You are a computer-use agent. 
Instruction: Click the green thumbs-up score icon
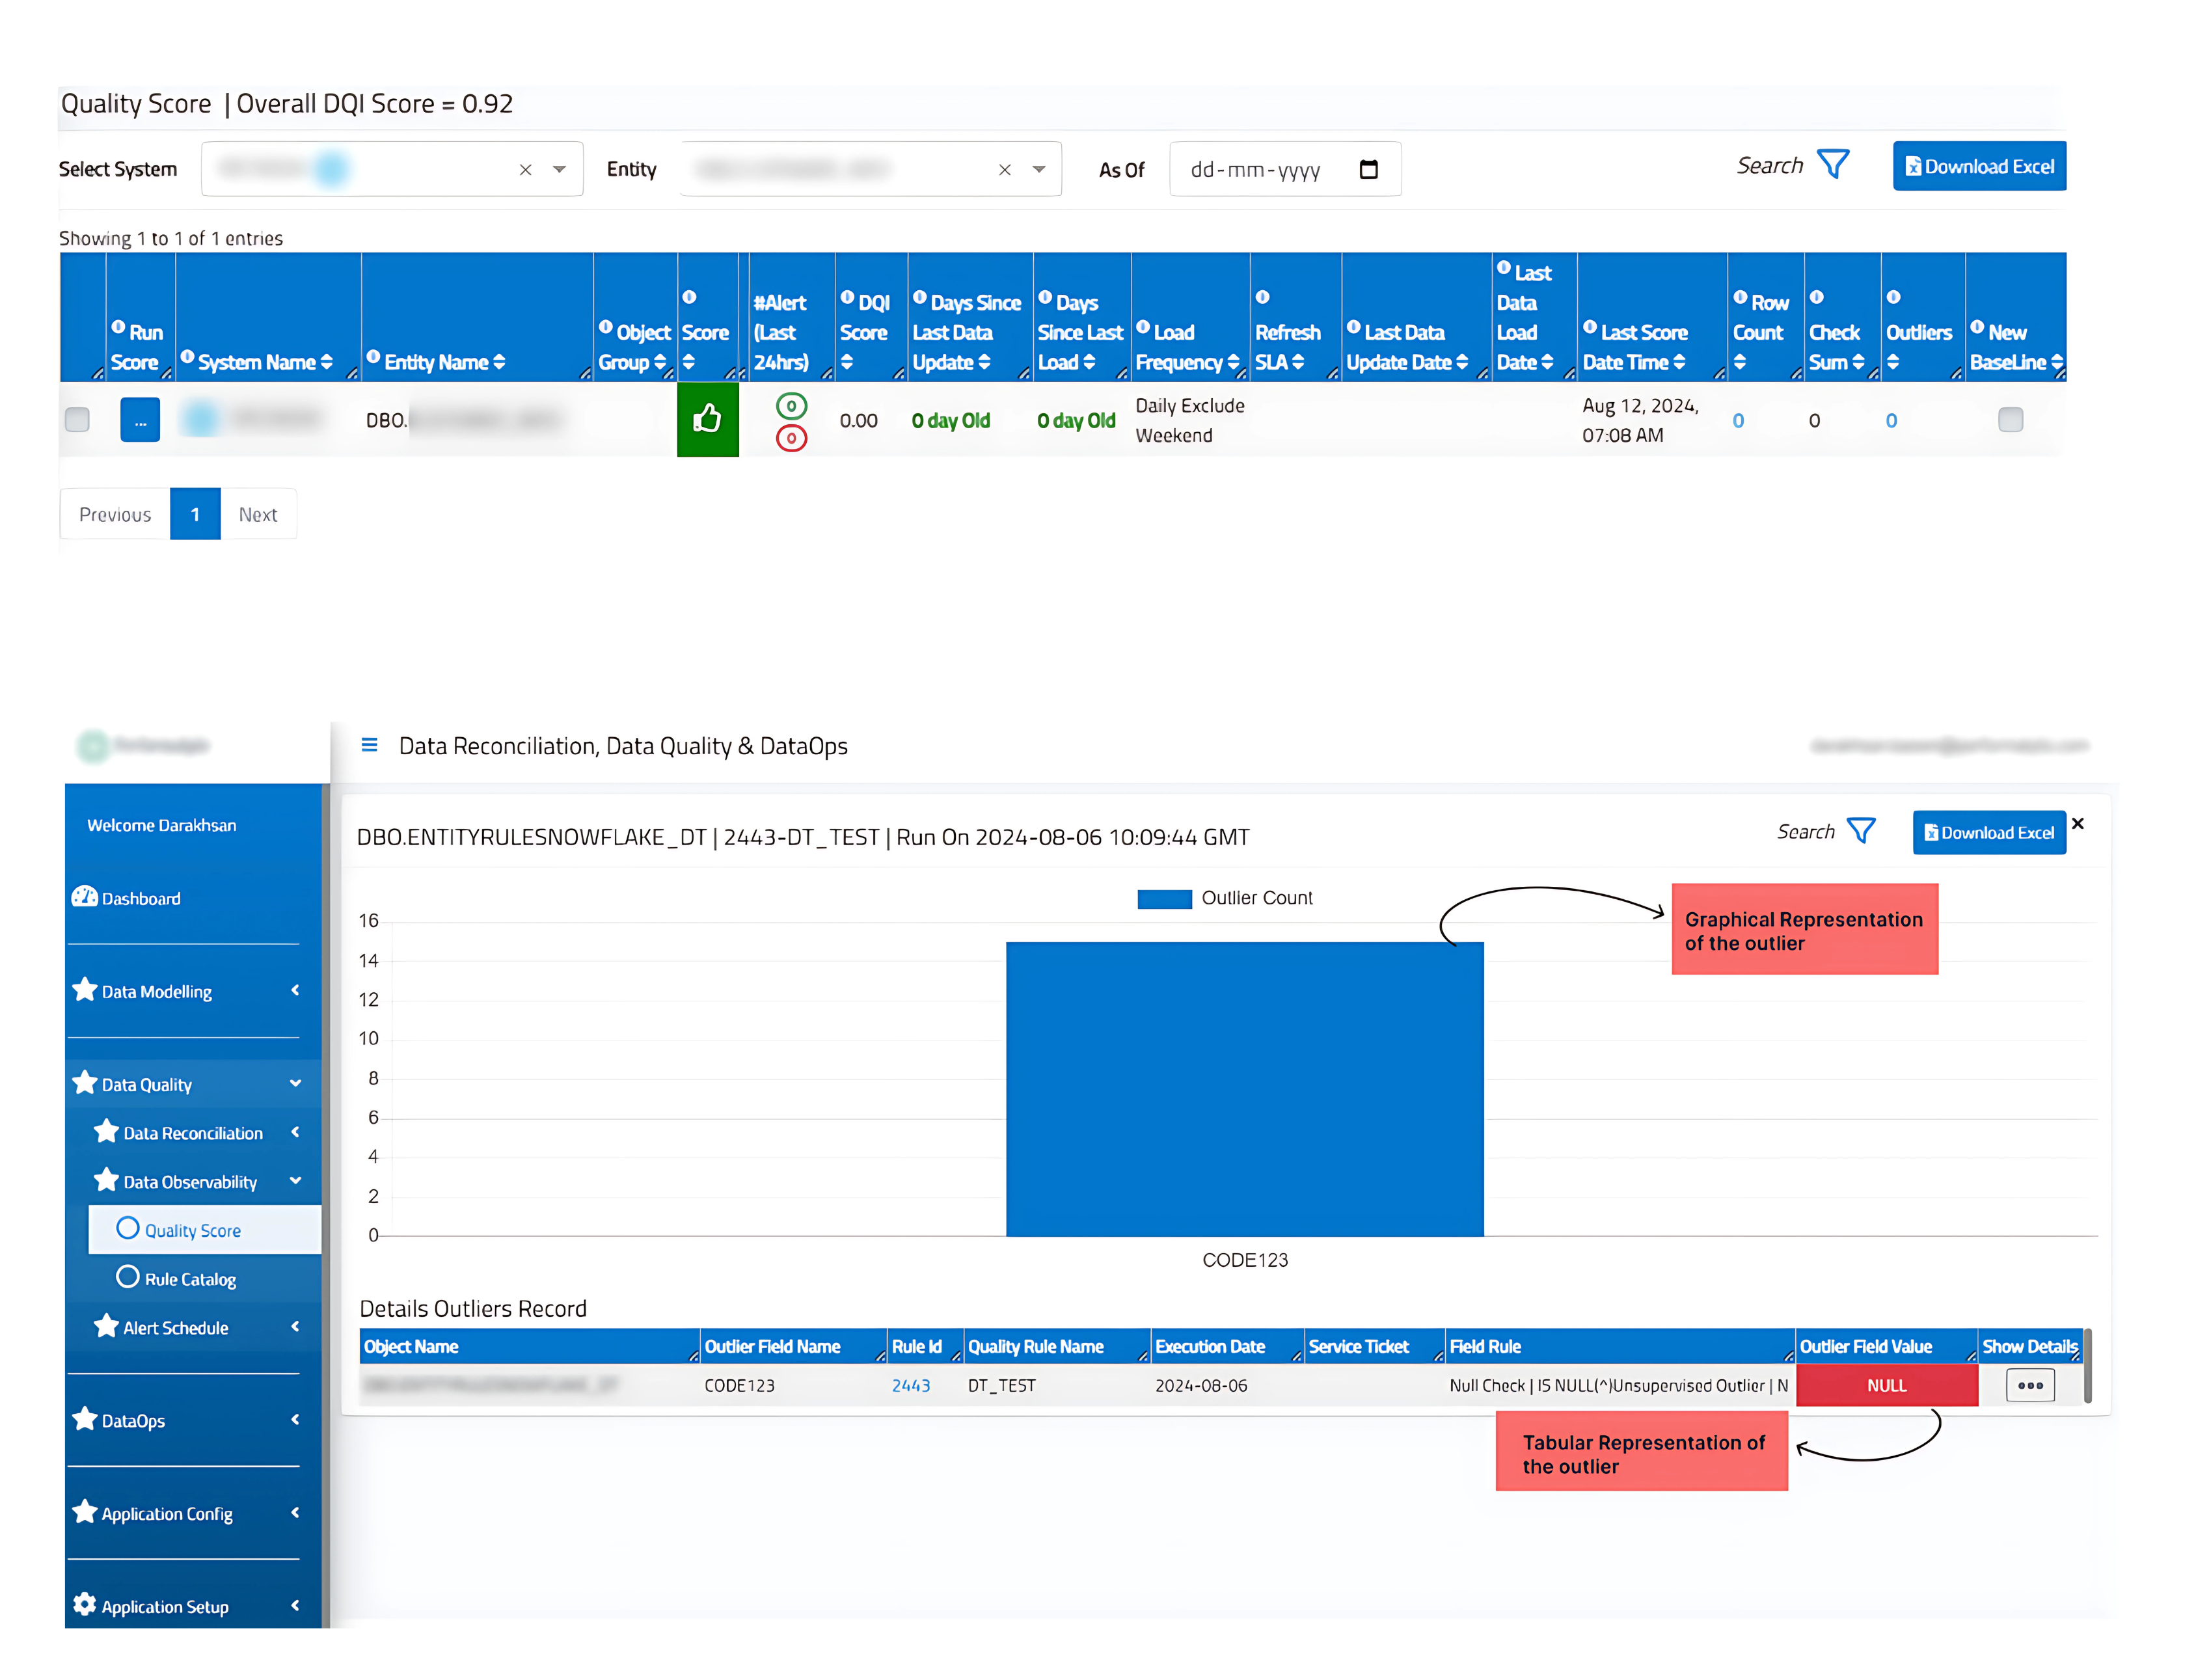(707, 419)
